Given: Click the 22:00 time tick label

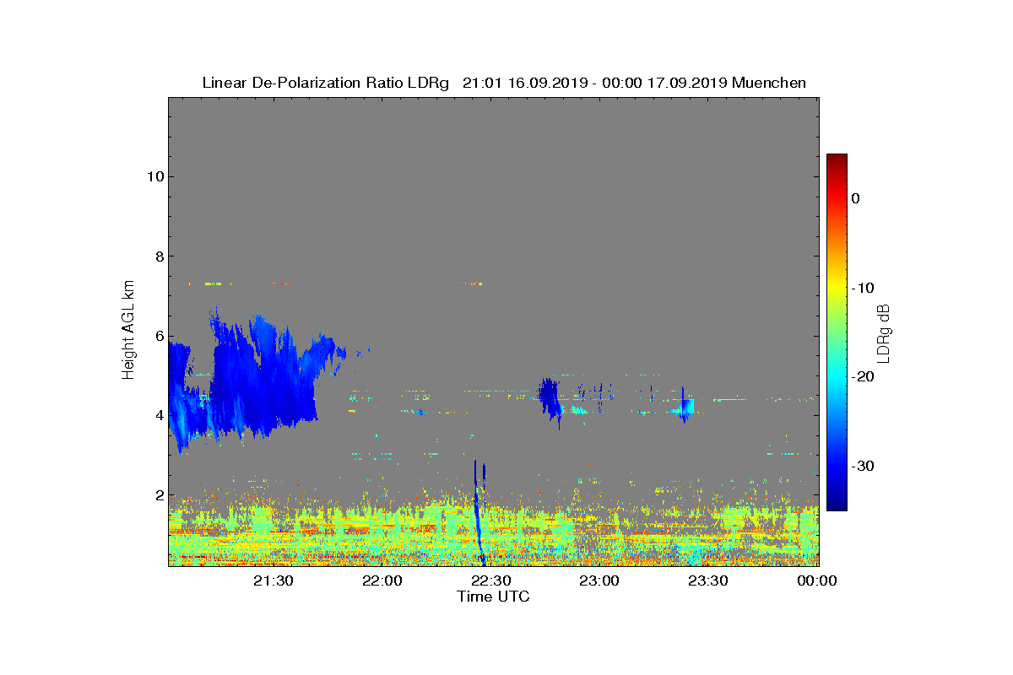Looking at the screenshot, I should pos(382,580).
